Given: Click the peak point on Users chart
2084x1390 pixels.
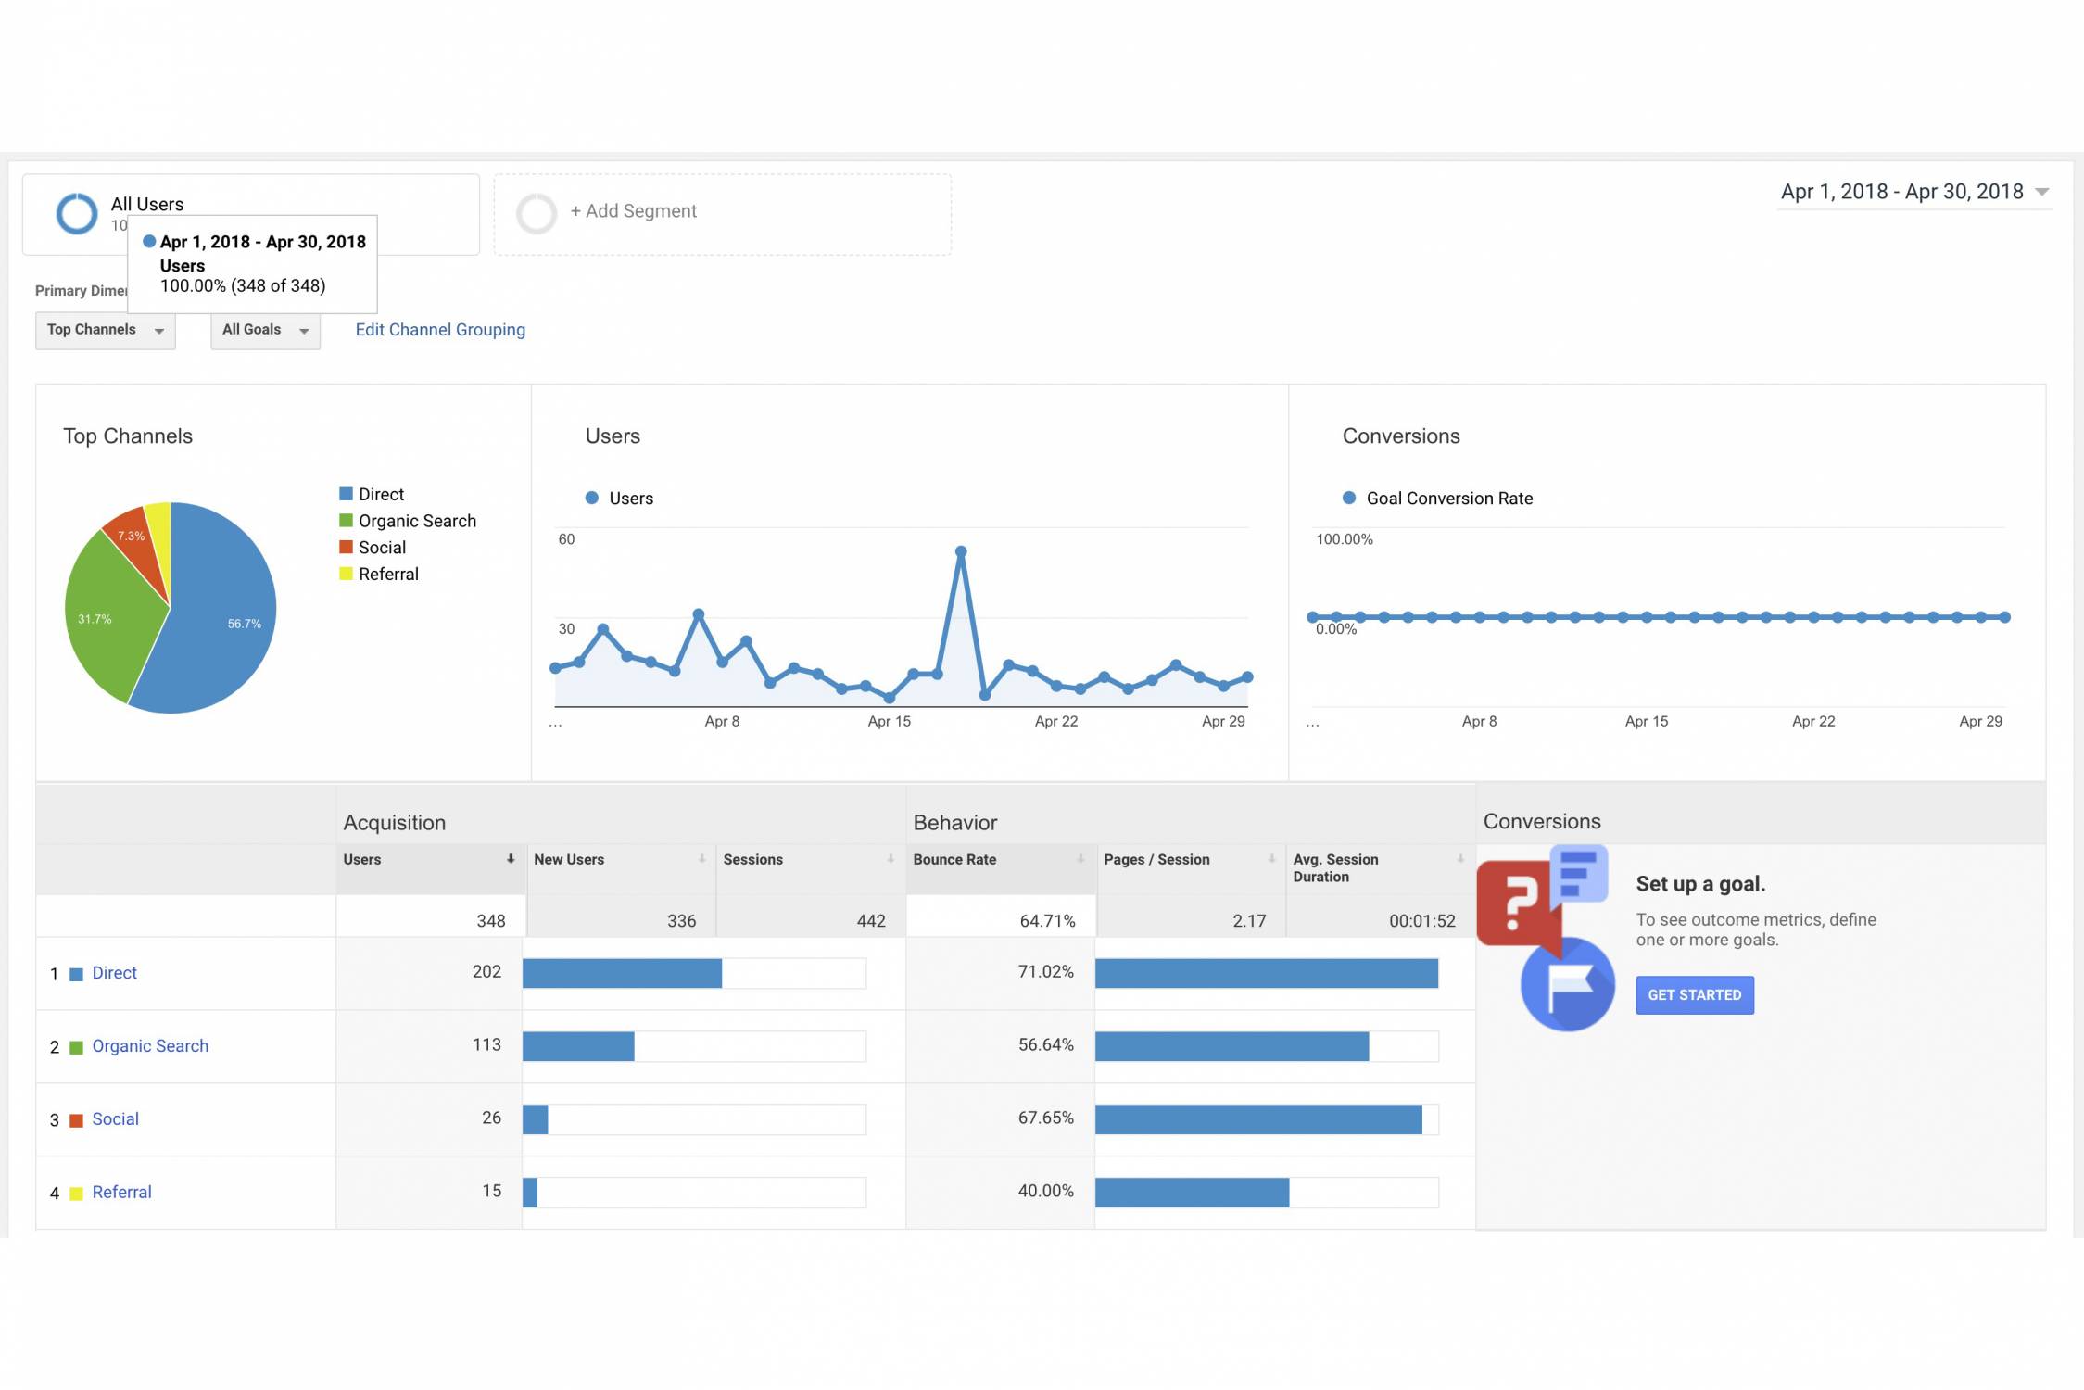Looking at the screenshot, I should 961,551.
